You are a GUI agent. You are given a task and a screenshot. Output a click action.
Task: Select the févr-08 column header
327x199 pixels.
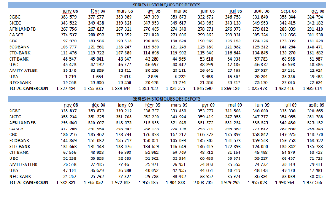tap(98, 11)
